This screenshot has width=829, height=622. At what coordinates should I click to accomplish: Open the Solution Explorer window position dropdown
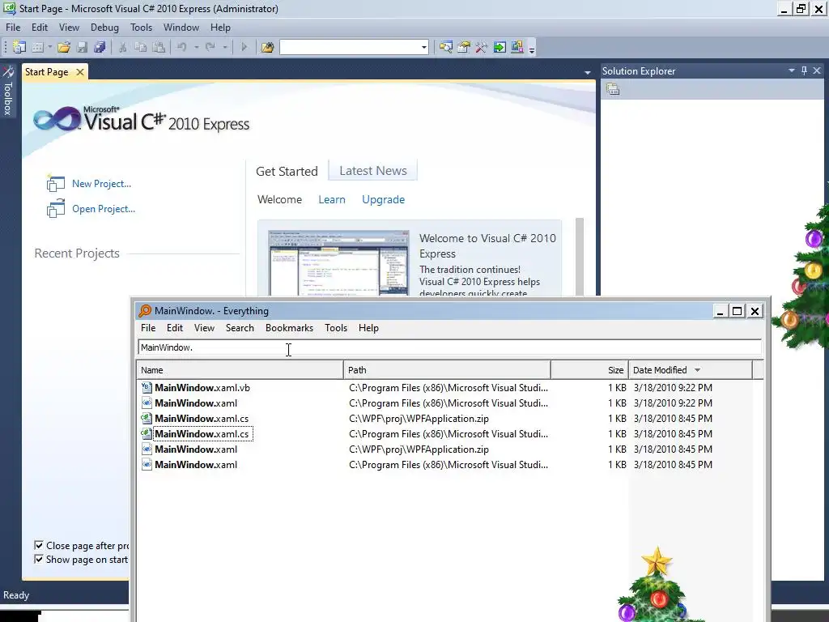[792, 70]
